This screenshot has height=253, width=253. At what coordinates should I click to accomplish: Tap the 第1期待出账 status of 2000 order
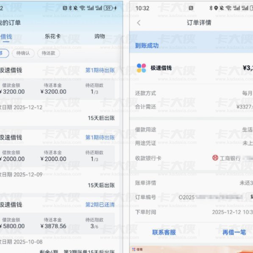(100, 137)
